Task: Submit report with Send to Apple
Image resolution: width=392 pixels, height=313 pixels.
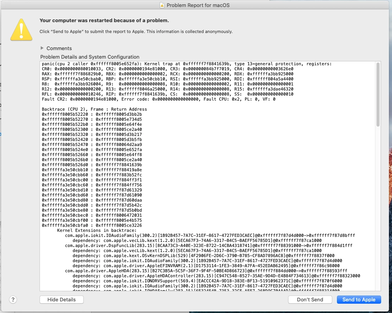Action: (x=359, y=299)
